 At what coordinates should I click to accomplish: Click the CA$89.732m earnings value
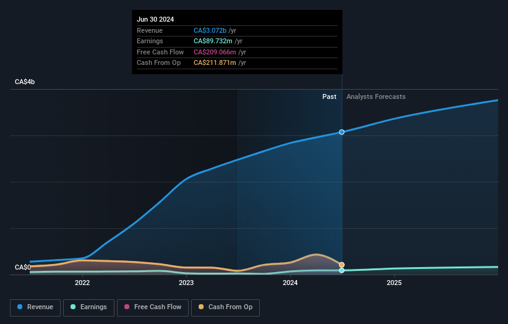point(213,41)
